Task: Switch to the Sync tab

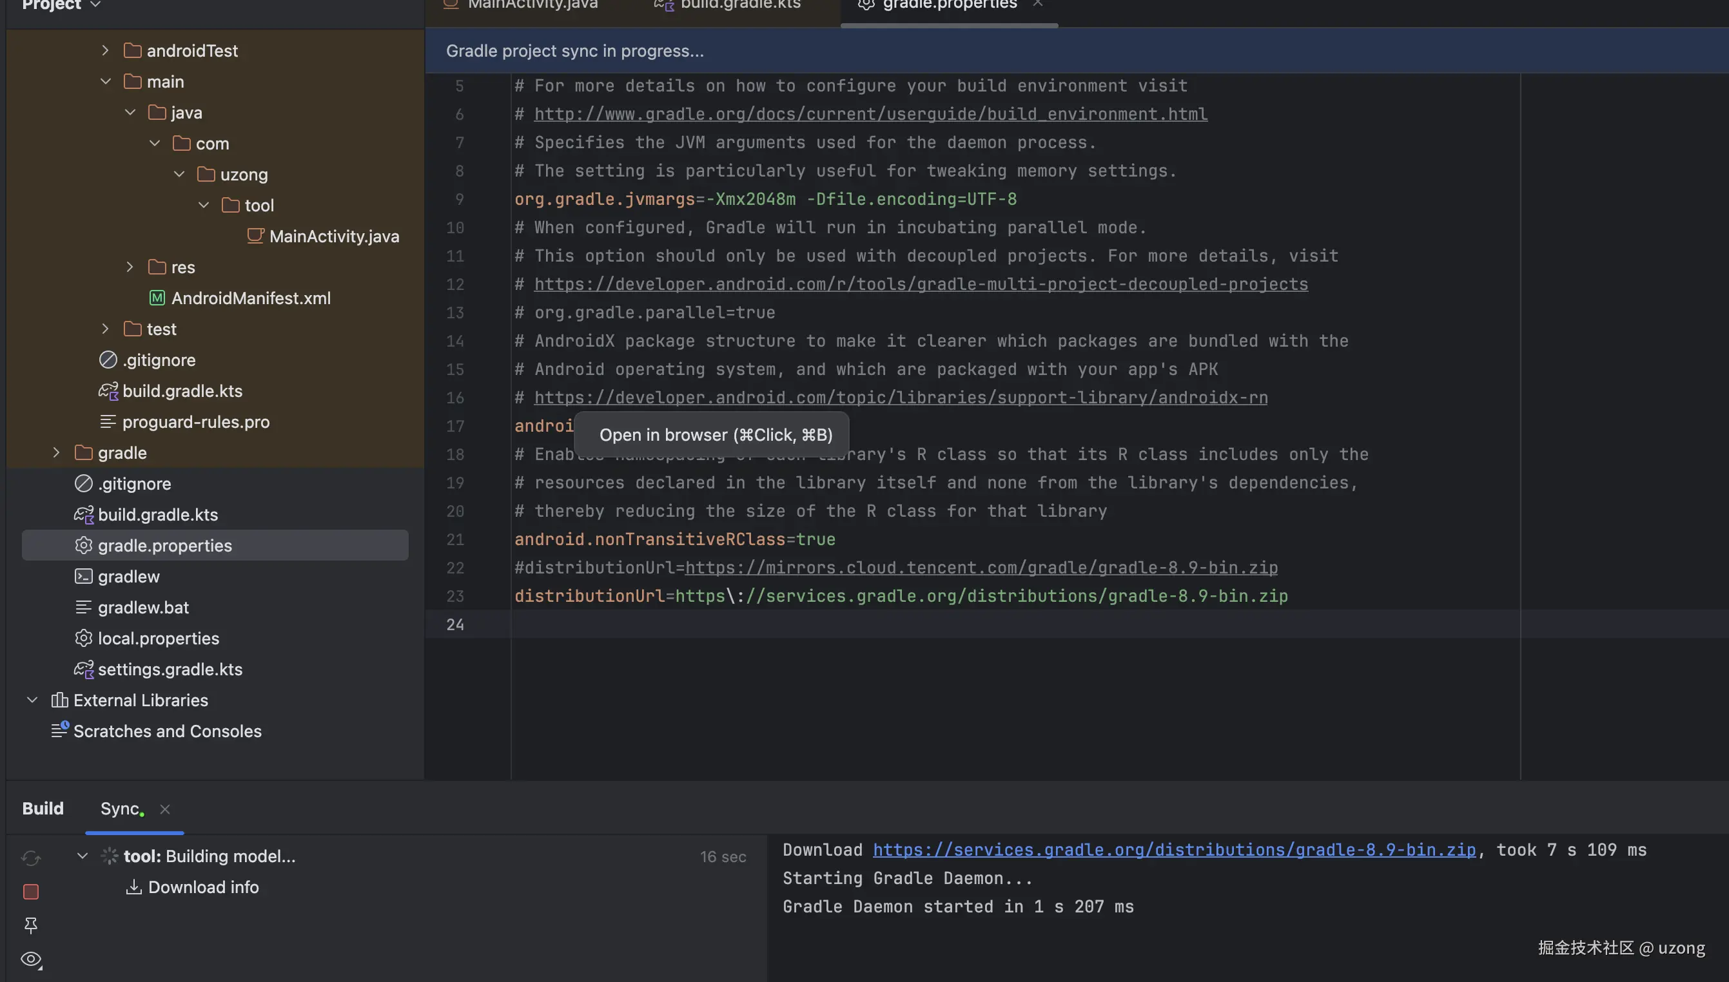Action: (119, 808)
